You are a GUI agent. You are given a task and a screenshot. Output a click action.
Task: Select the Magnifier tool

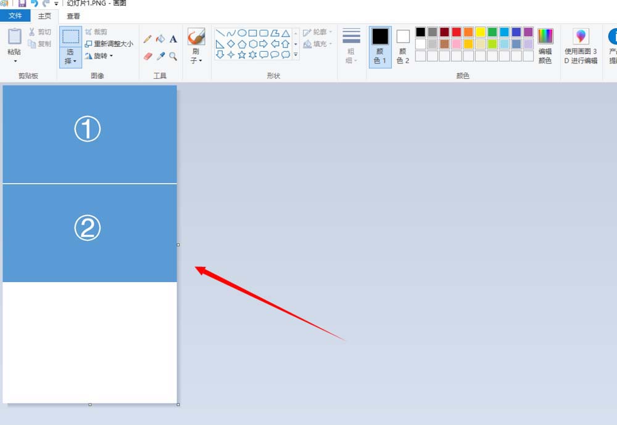pos(173,56)
